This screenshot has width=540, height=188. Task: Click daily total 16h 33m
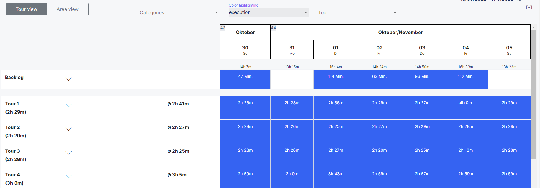click(466, 67)
